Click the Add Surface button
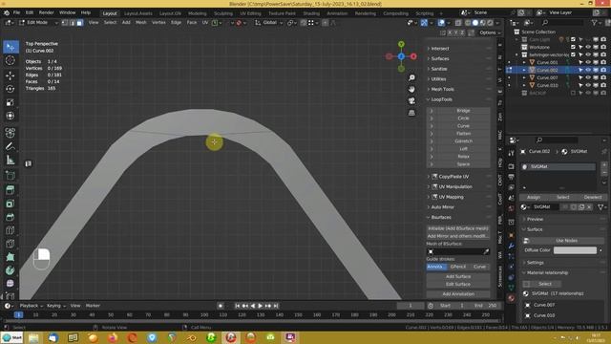 pos(458,276)
